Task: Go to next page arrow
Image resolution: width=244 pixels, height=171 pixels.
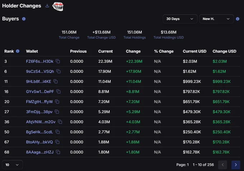Action: coord(236,165)
